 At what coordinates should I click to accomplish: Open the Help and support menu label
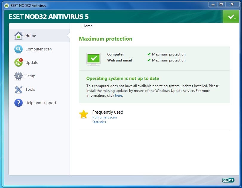(x=41, y=103)
